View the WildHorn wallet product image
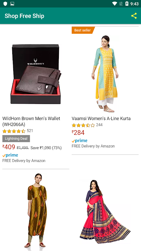 point(36,74)
